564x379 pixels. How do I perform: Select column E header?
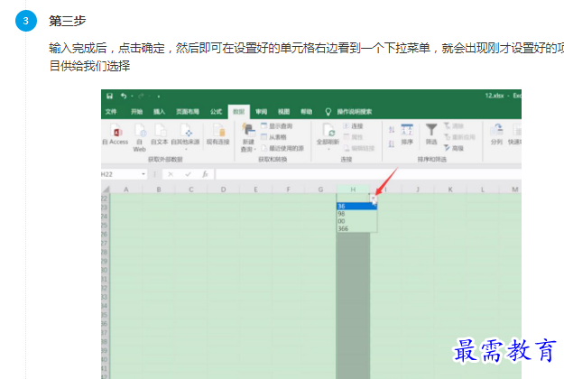(x=255, y=189)
